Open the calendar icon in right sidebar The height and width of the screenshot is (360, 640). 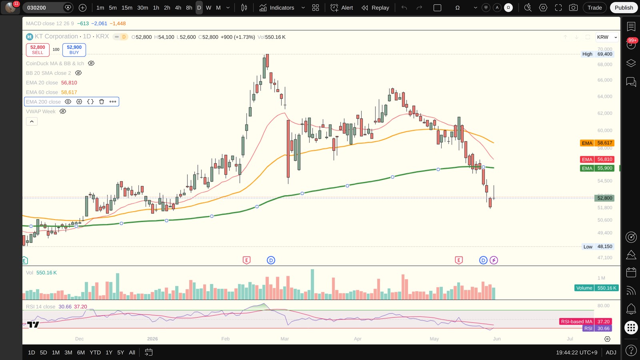pyautogui.click(x=631, y=272)
